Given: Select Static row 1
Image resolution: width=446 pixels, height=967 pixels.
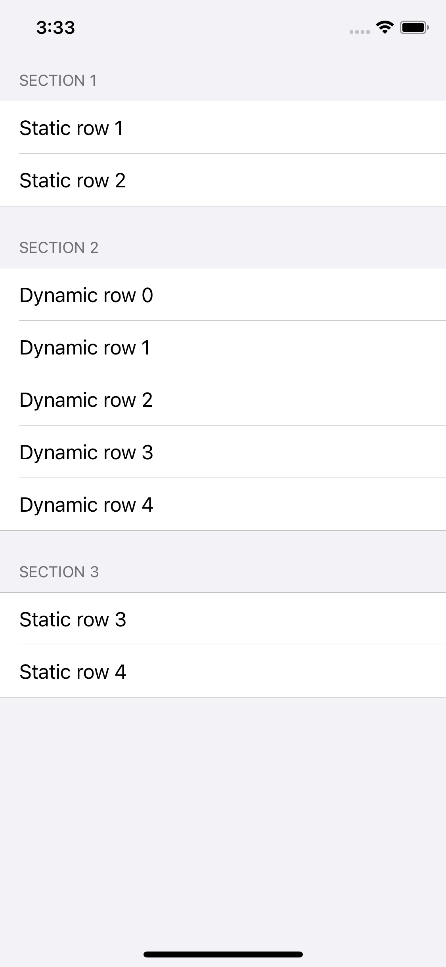Looking at the screenshot, I should click(223, 127).
